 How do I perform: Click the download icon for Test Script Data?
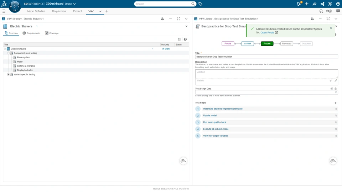[336, 89]
